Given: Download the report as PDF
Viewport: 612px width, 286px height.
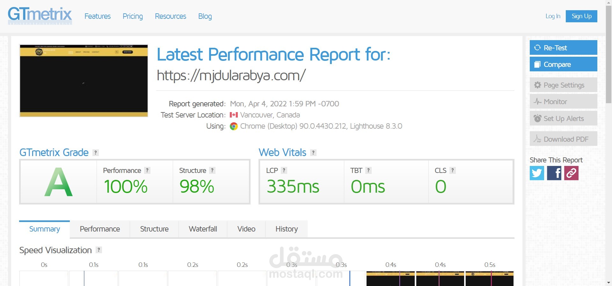Looking at the screenshot, I should (x=563, y=139).
